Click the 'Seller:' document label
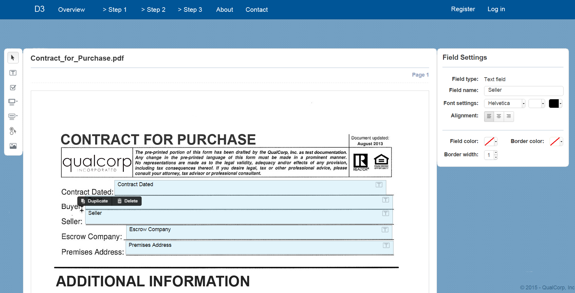The image size is (575, 293). point(72,221)
